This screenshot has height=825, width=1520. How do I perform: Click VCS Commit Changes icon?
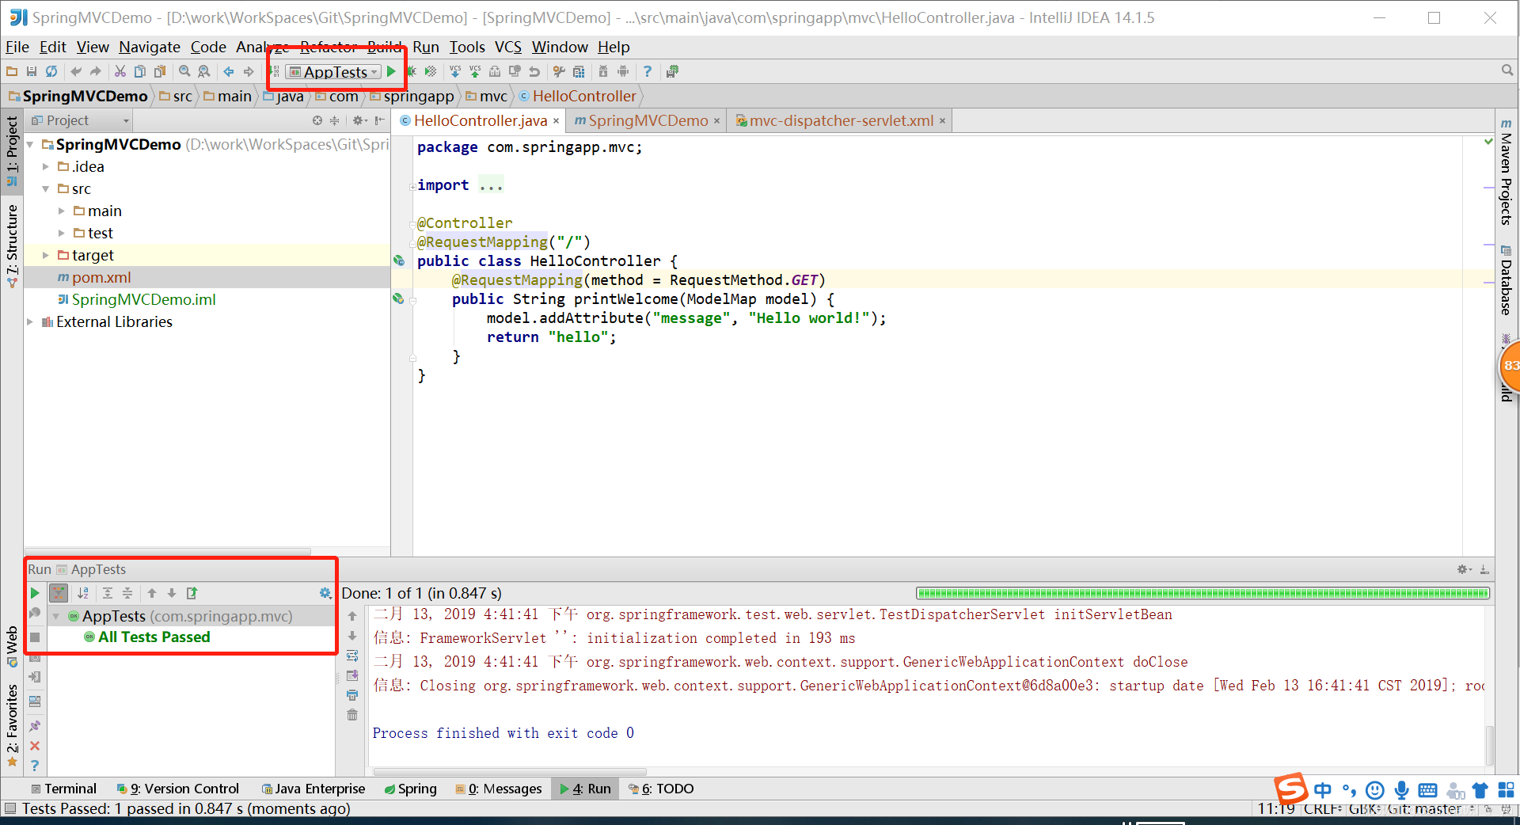[475, 71]
